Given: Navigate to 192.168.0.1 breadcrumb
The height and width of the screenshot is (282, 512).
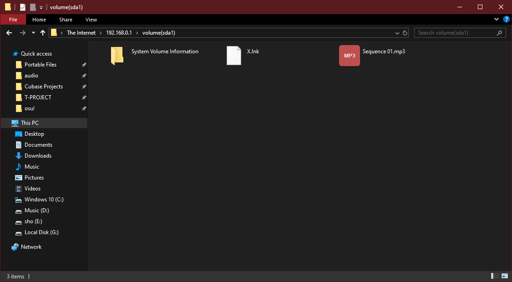Looking at the screenshot, I should [x=119, y=33].
